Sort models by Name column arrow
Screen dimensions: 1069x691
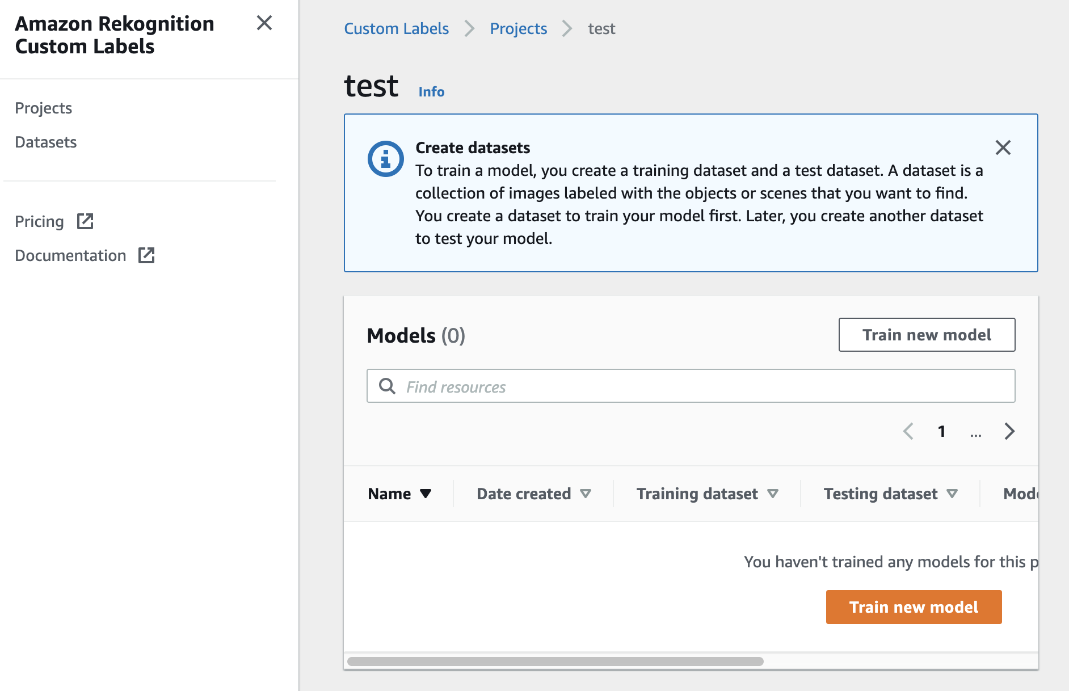pos(426,494)
